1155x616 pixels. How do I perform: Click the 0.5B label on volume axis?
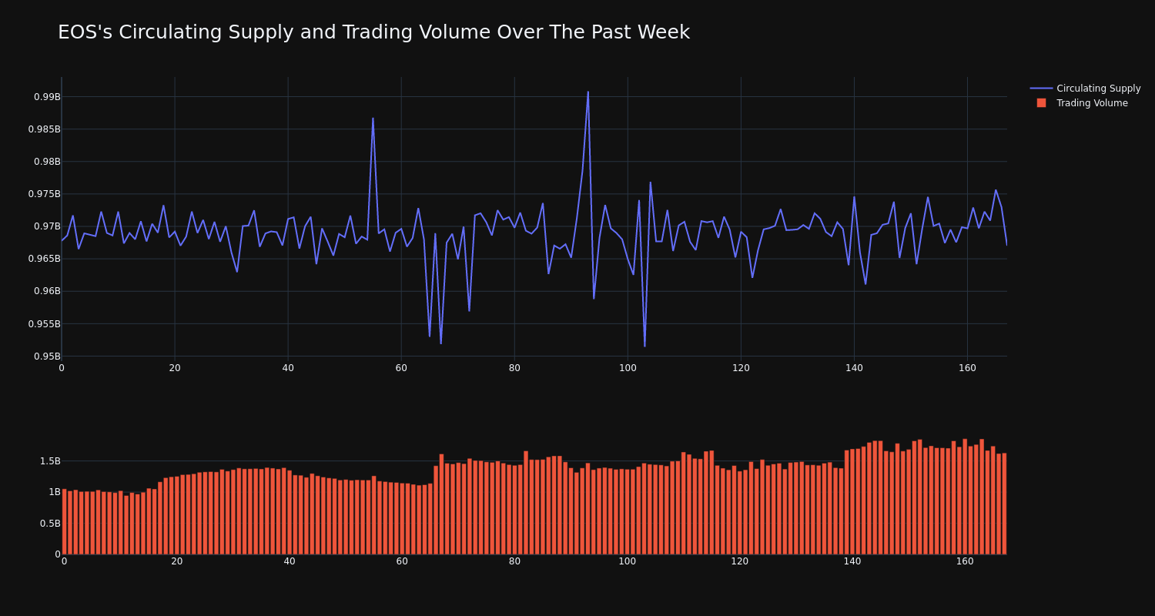(x=50, y=524)
